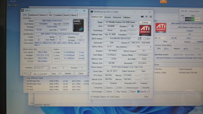Viewport: 203px width, 114px height.
Task: Switch to the SPD tab in CPU-Z
Action: click(50, 15)
